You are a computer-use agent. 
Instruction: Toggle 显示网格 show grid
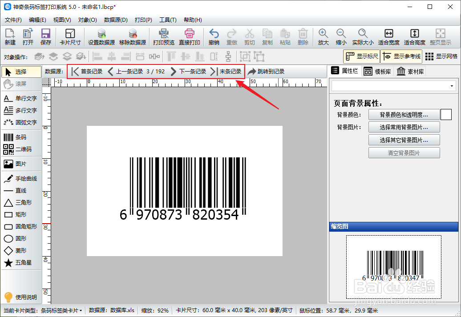pos(441,56)
